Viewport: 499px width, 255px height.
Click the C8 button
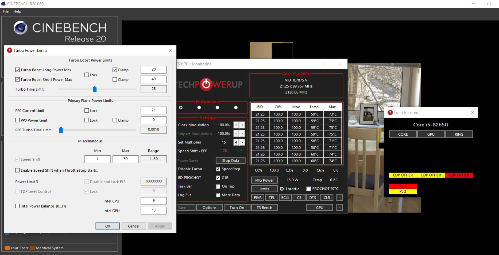tap(299, 198)
